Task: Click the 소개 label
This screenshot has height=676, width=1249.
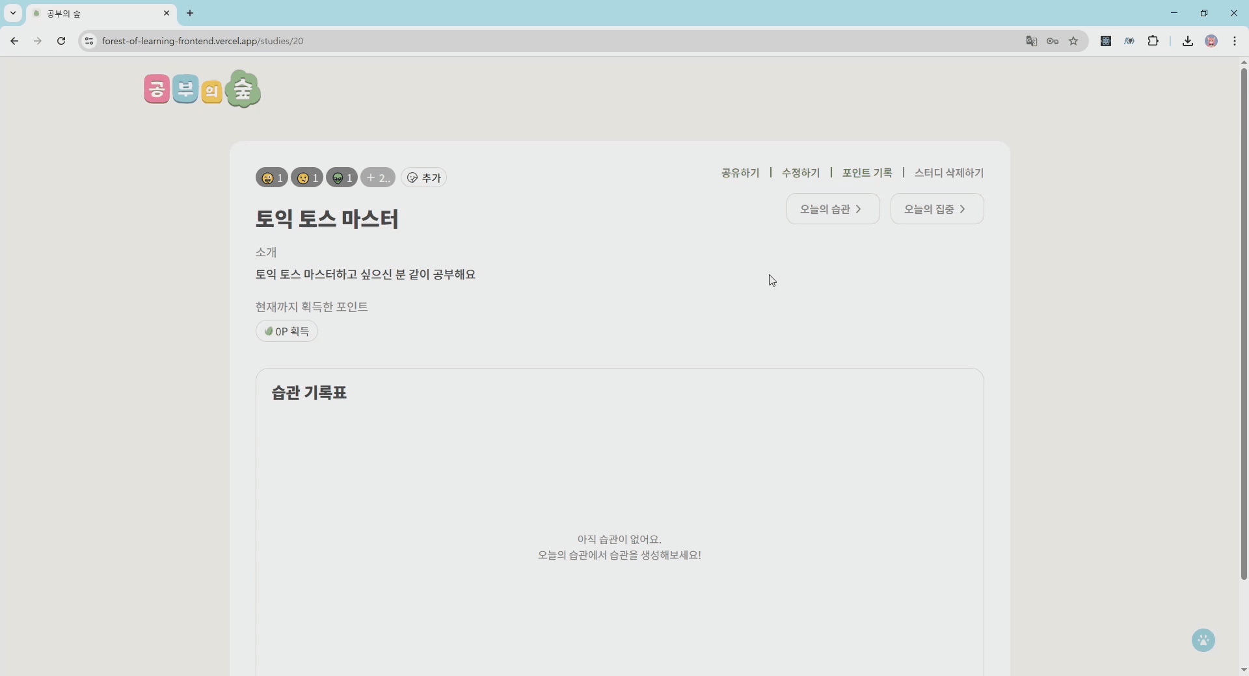Action: (x=266, y=252)
